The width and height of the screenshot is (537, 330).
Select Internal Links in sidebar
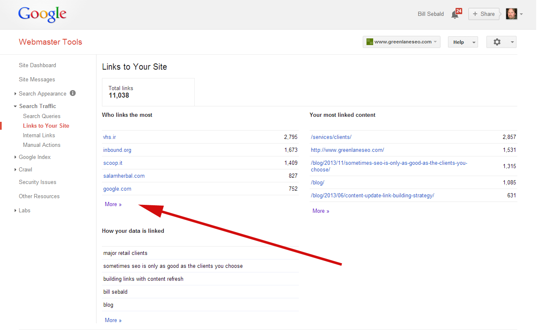39,135
